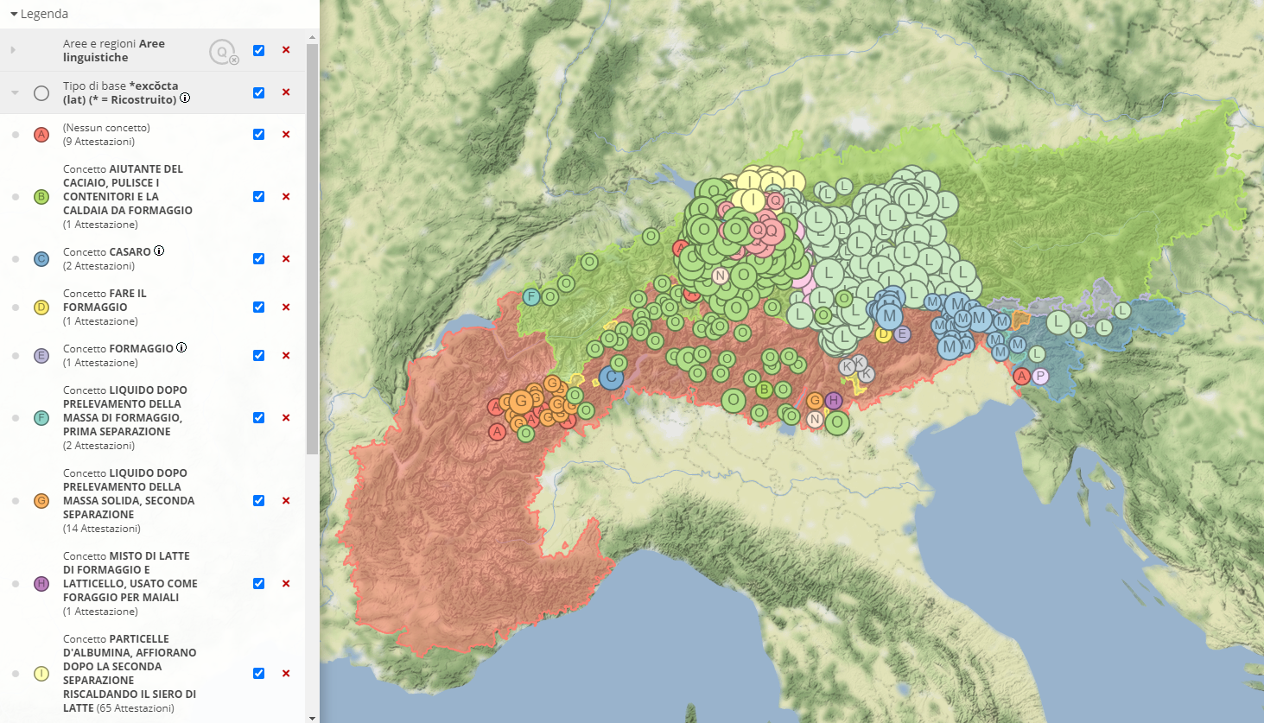Select the orange G legend symbol
The height and width of the screenshot is (723, 1264).
tap(41, 501)
